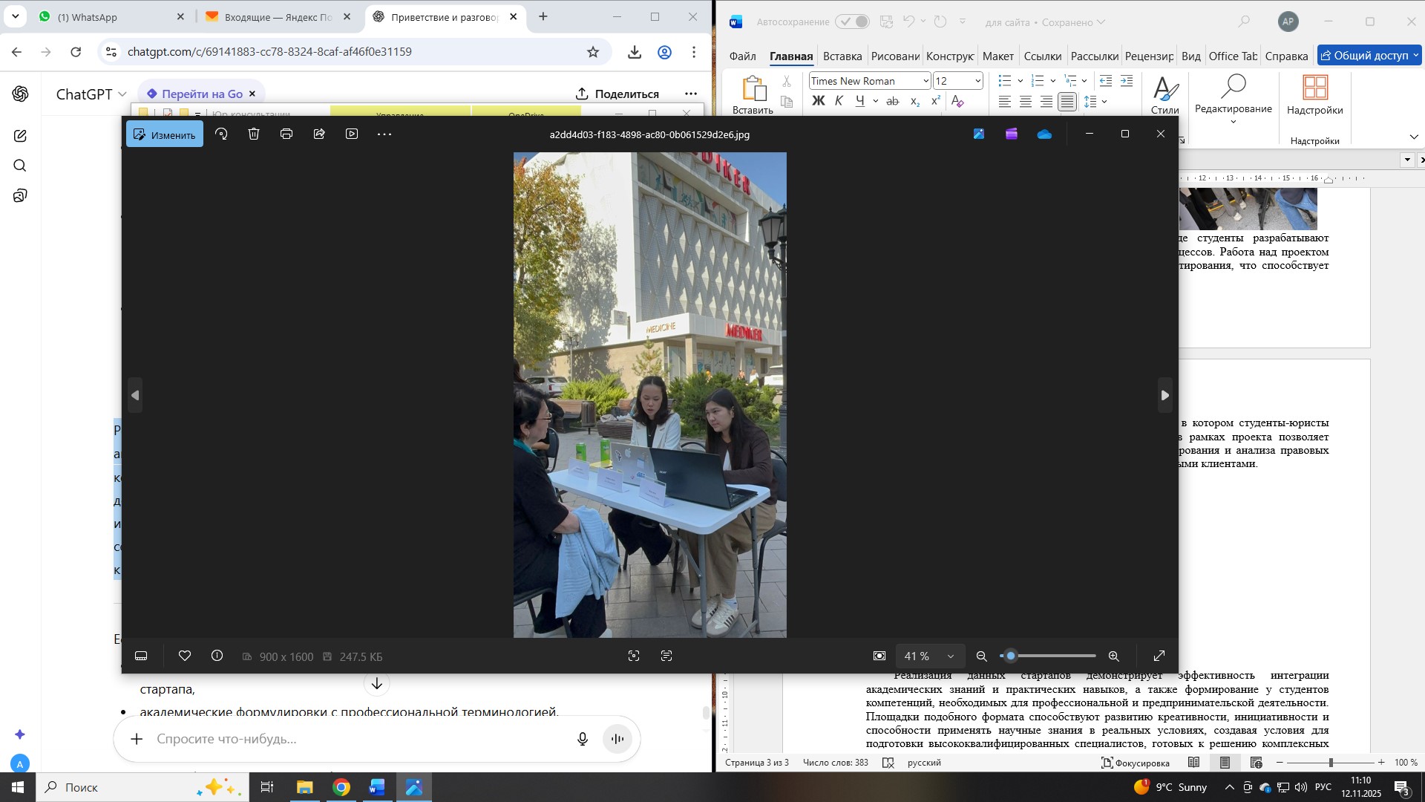
Task: Toggle Bold formatting in Word
Action: click(x=819, y=101)
